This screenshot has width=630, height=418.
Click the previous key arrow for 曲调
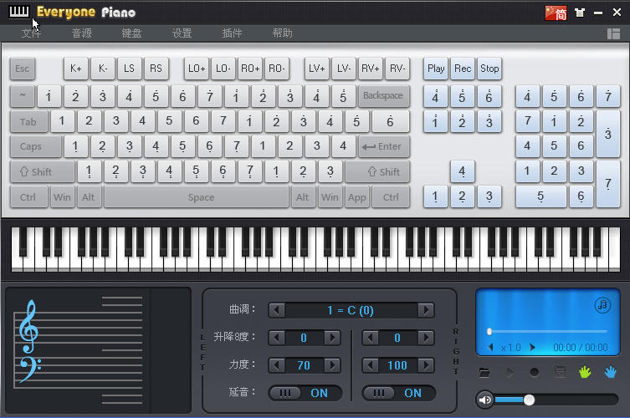tap(276, 310)
